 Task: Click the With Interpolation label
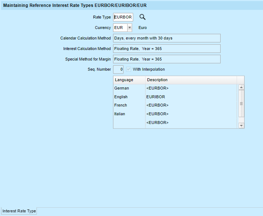pos(149,69)
